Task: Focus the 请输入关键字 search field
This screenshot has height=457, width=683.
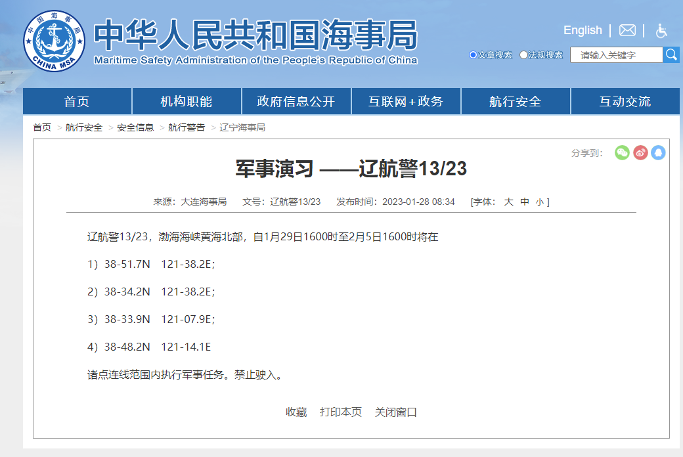Action: (617, 55)
